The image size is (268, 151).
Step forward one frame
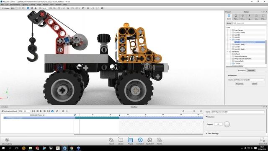45,111
